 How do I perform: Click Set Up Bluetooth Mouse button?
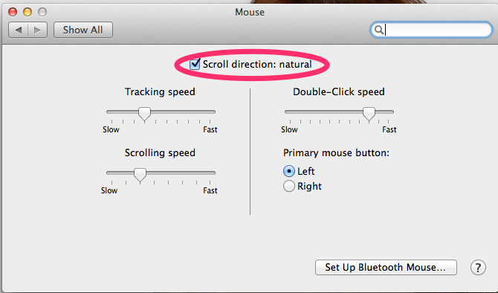pyautogui.click(x=386, y=267)
